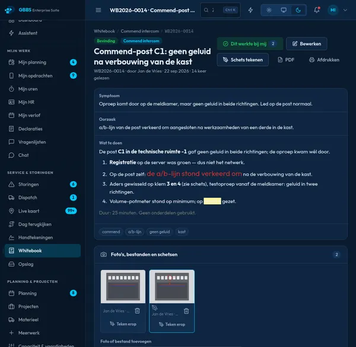Switch to system theme monitor icon
This screenshot has height=347, width=356.
point(284,10)
